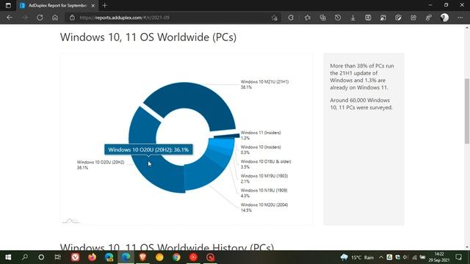
Task: Select the Windows 10 (Insiders) label
Action: (x=261, y=150)
